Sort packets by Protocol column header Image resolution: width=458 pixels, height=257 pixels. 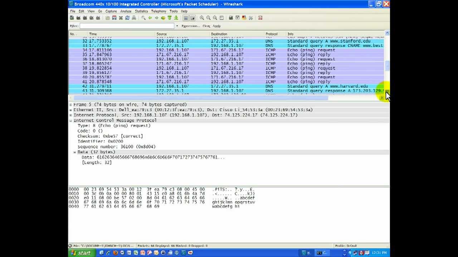tap(275, 34)
